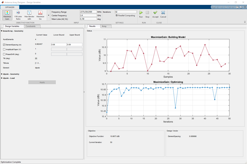The image size is (247, 164).
Task: Click the Objective Function value 10.6673 dBi
Action: tap(115, 136)
